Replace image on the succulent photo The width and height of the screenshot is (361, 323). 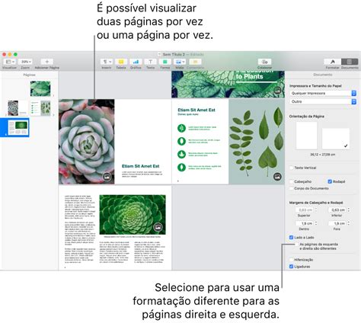pos(107,176)
